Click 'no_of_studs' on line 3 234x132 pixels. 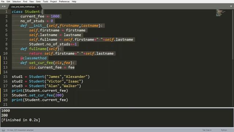pos(32,21)
